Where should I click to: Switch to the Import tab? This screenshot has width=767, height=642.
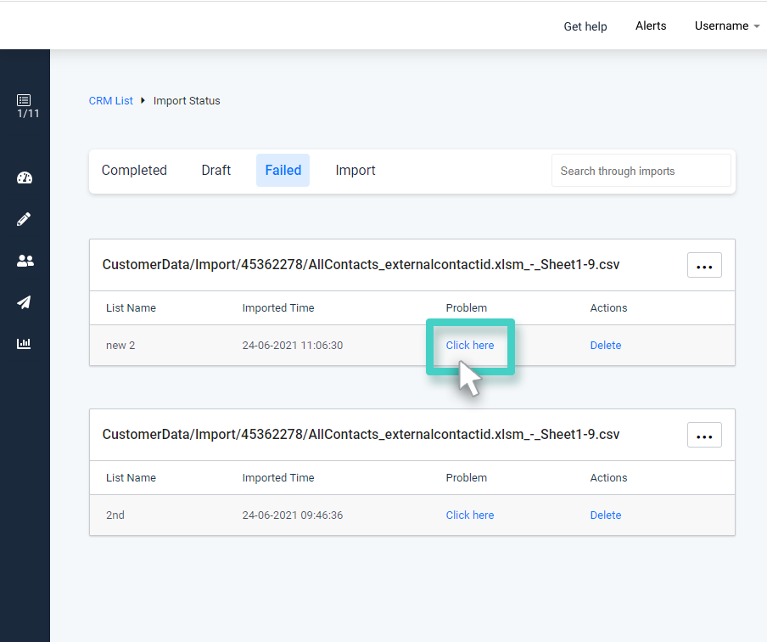356,170
